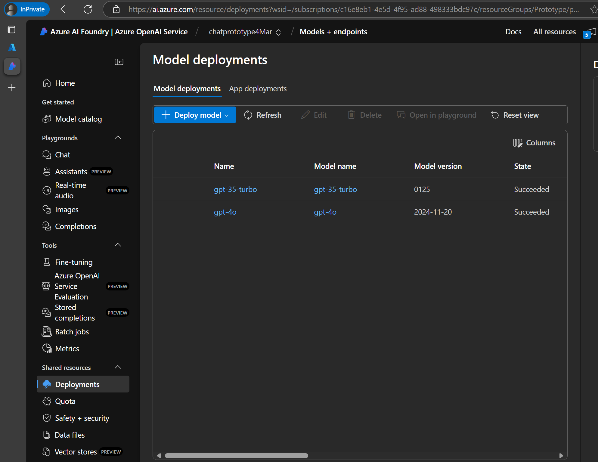Viewport: 598px width, 462px height.
Task: Click the Delete deployment button
Action: (365, 115)
